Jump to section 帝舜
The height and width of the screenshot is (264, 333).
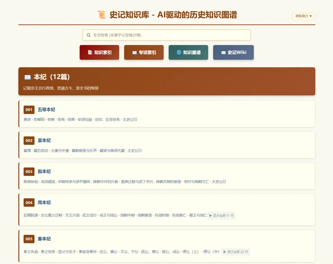pos(71,120)
